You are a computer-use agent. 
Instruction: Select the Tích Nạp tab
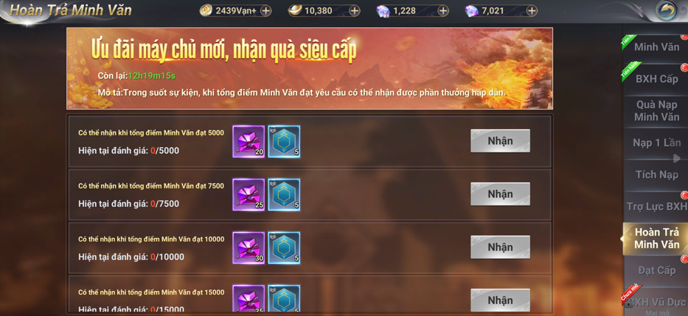(656, 175)
